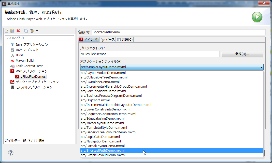Viewport: 272px width, 163px height.
Task: Click the filter text input field
Action: (39, 38)
